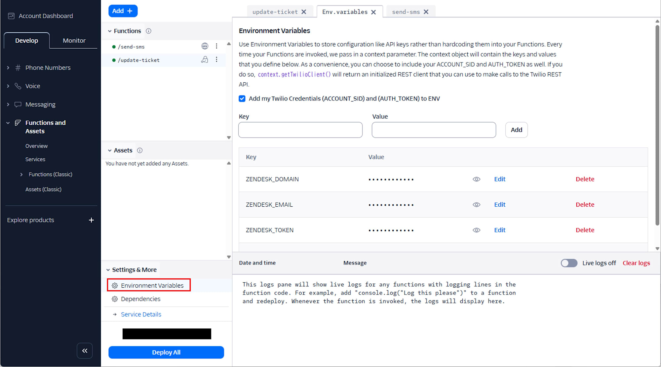Expand the Messaging menu chevron

pyautogui.click(x=8, y=104)
